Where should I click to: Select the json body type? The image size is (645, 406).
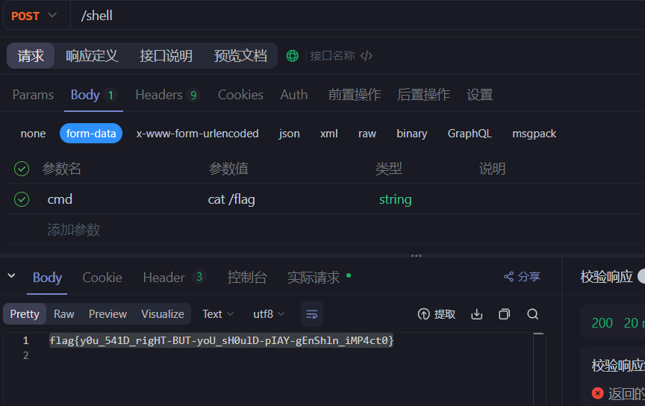click(x=289, y=134)
